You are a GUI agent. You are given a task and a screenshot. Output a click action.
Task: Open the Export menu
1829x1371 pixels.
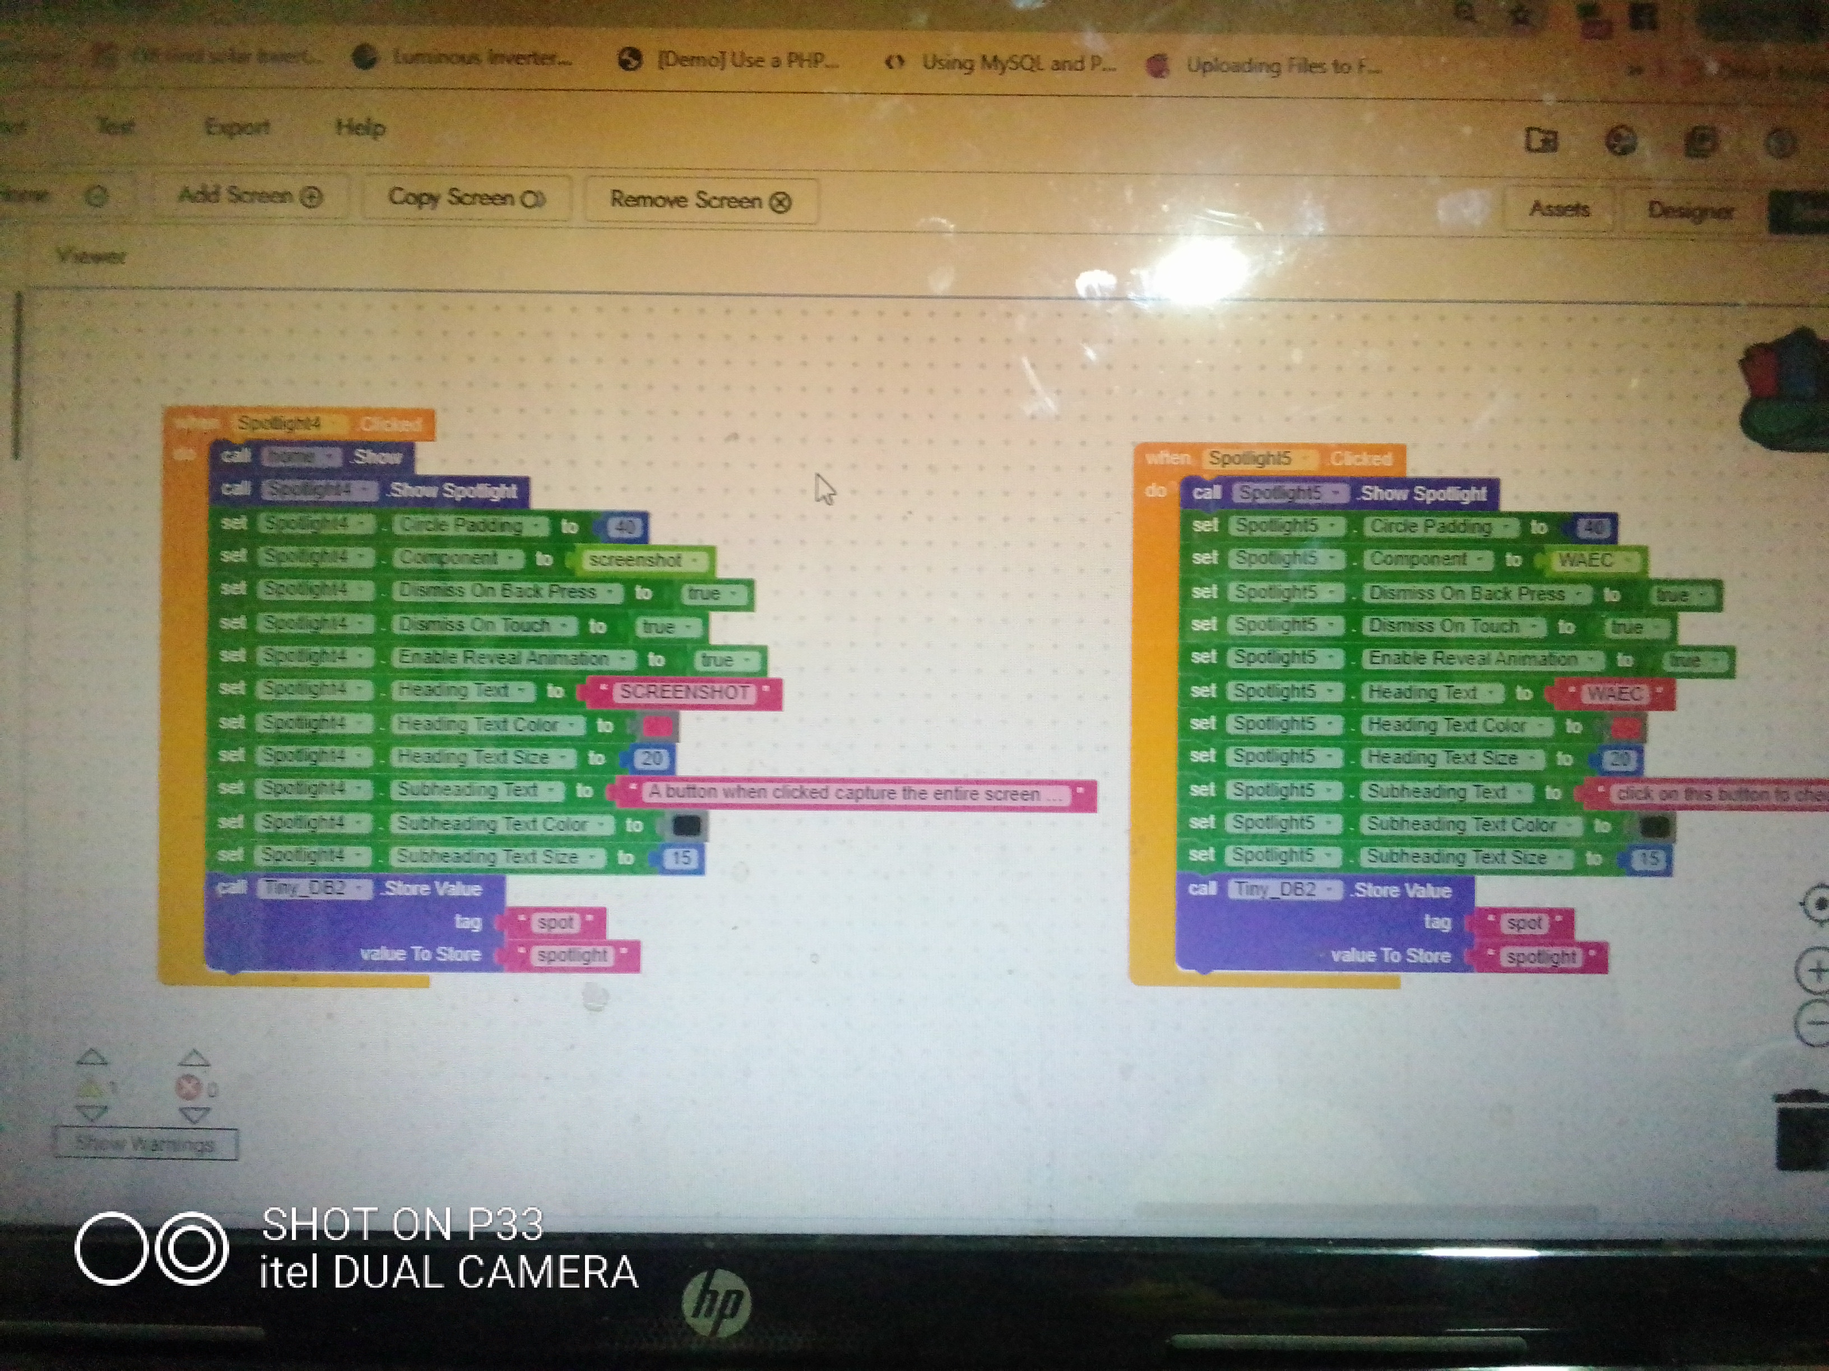tap(237, 127)
